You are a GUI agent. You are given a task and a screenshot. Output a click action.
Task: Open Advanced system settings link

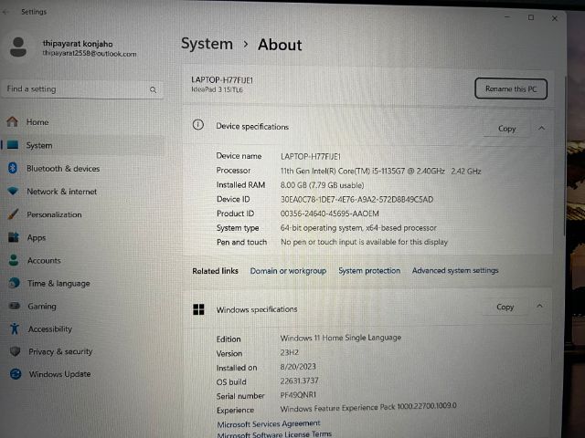click(x=455, y=270)
